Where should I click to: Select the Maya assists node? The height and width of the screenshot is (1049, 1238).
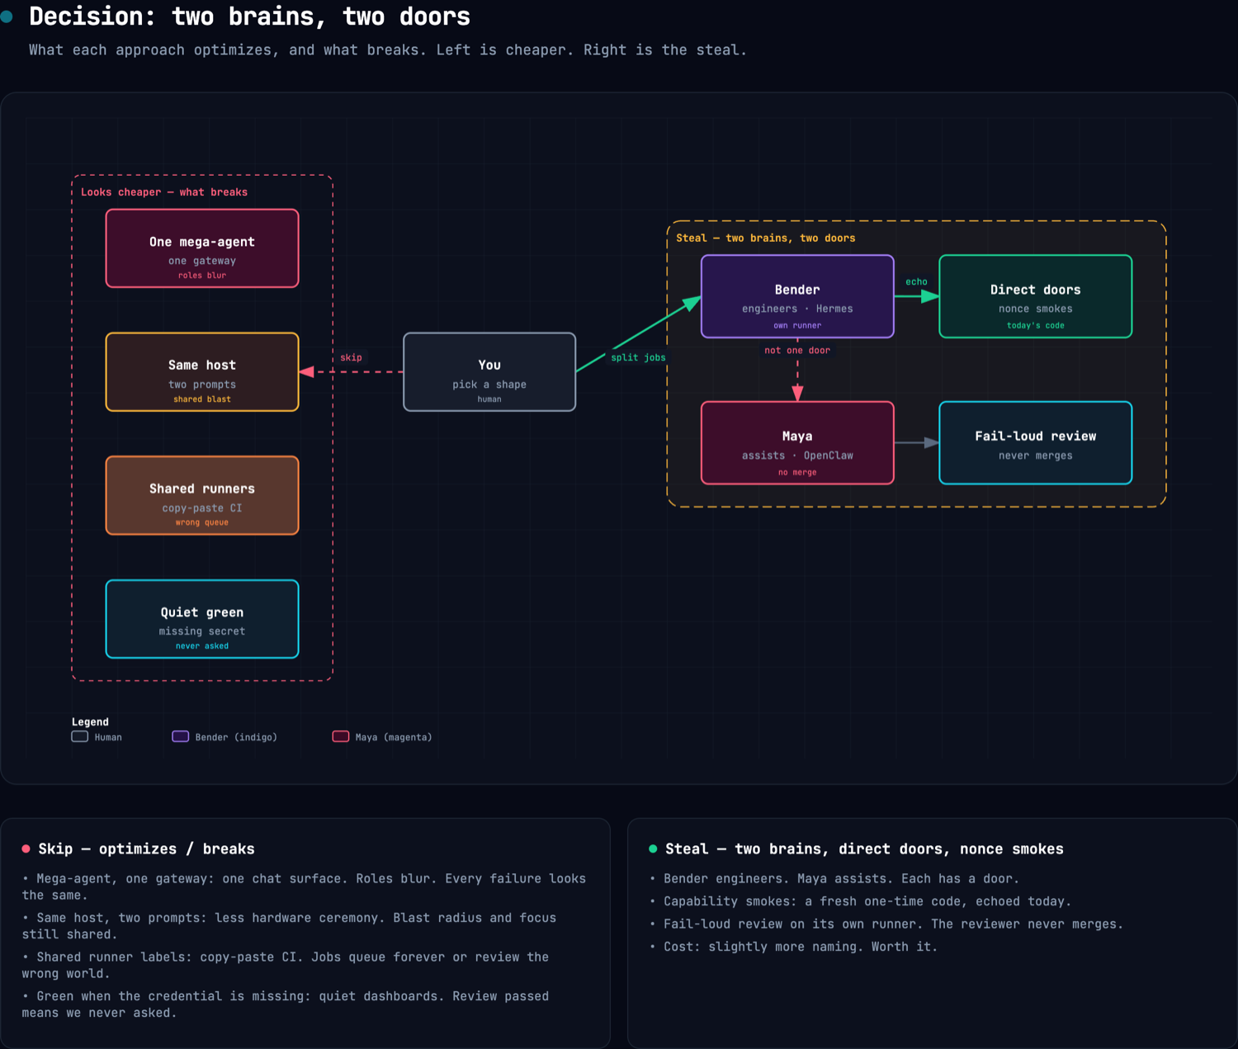(797, 443)
